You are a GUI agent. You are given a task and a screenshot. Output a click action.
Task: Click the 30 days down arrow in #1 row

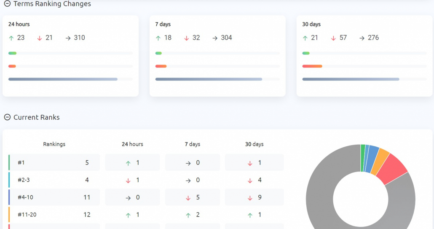[x=250, y=163]
